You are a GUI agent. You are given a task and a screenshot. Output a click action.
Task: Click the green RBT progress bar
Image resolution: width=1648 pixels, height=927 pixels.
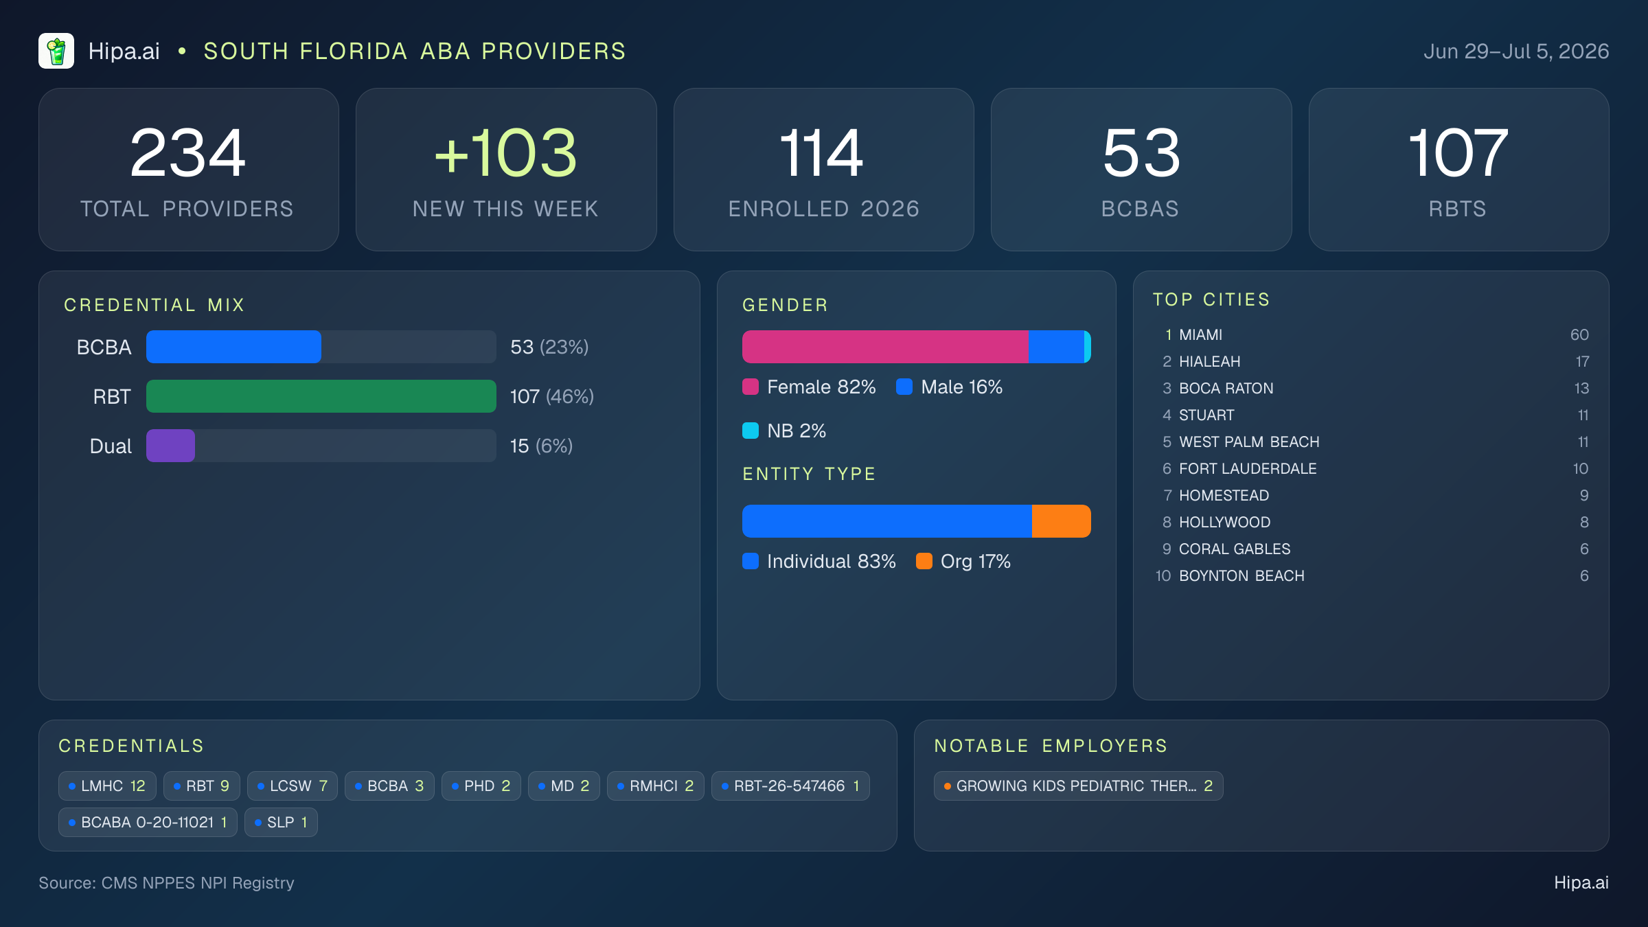click(x=321, y=396)
